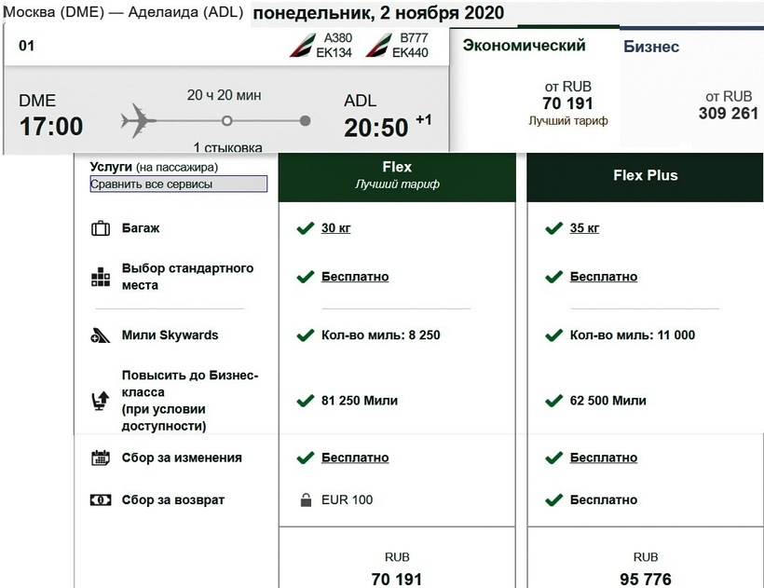Click the A380 EK134 Emirates tail logo

point(303,46)
